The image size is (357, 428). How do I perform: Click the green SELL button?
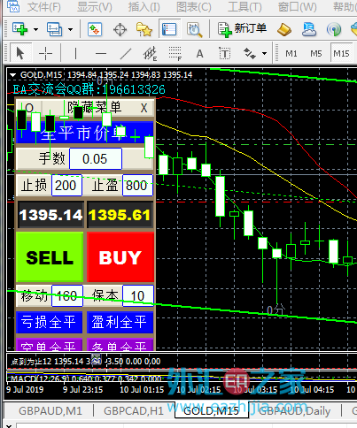50,257
